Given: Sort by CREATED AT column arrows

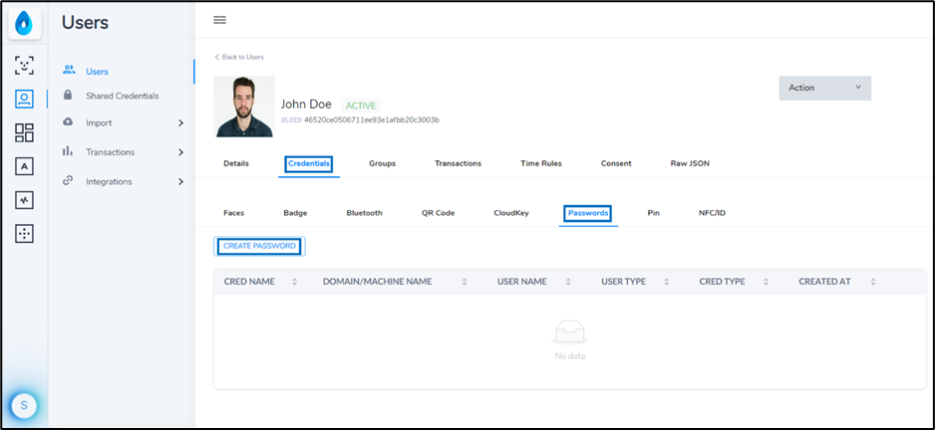Looking at the screenshot, I should click(873, 282).
